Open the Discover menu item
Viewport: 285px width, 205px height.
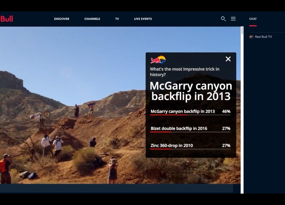point(62,19)
